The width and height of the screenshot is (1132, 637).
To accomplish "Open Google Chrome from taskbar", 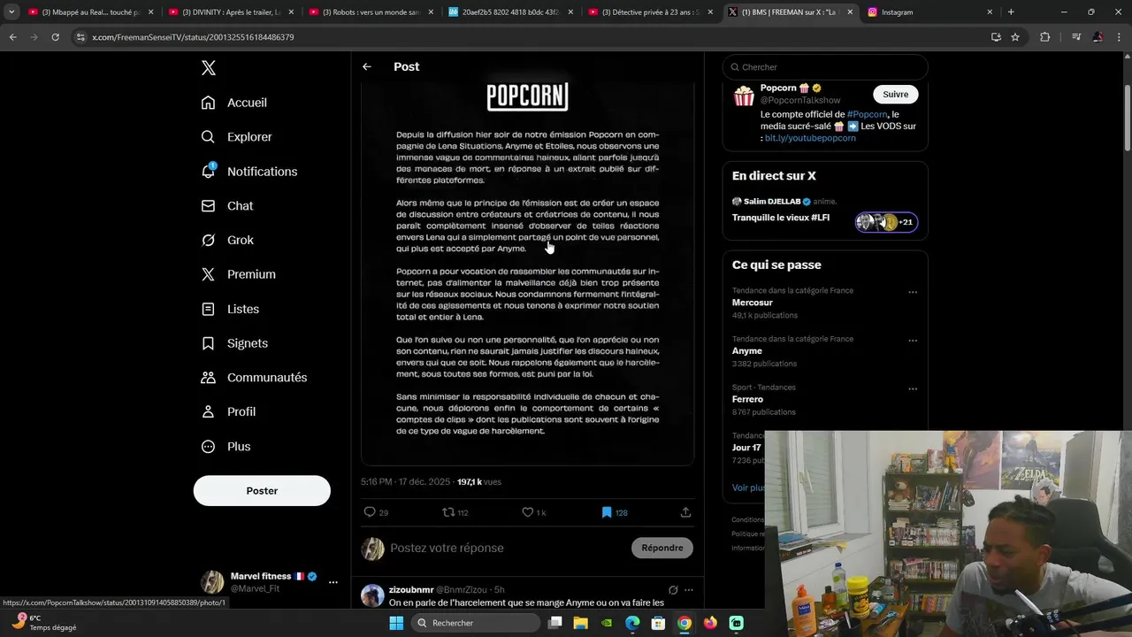I will click(685, 623).
